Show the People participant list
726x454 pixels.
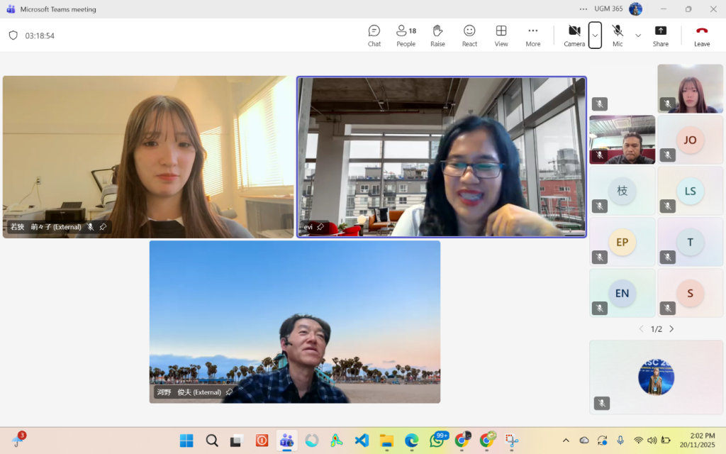(x=406, y=35)
